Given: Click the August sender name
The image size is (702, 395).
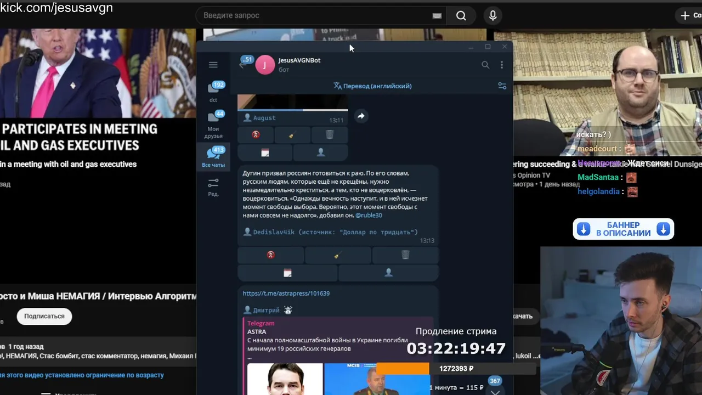Looking at the screenshot, I should [x=264, y=118].
